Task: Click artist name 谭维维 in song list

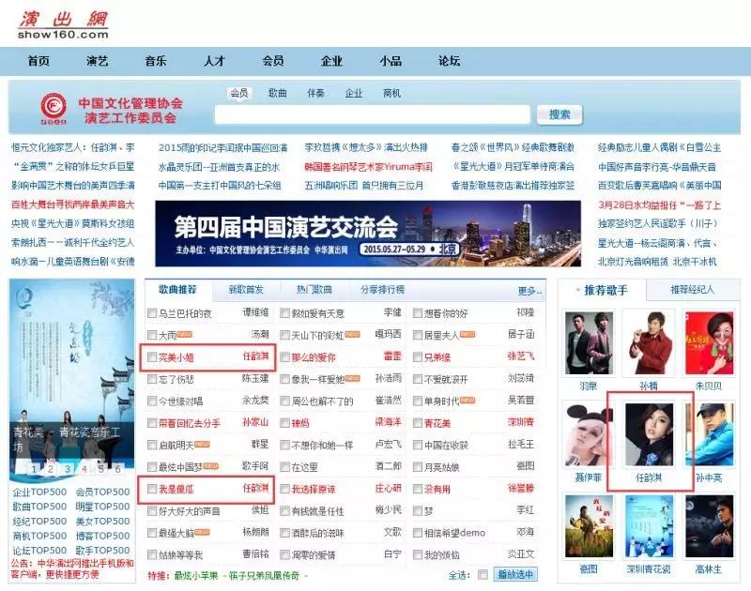Action: (255, 312)
